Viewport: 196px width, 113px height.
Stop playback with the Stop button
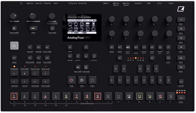point(92,80)
